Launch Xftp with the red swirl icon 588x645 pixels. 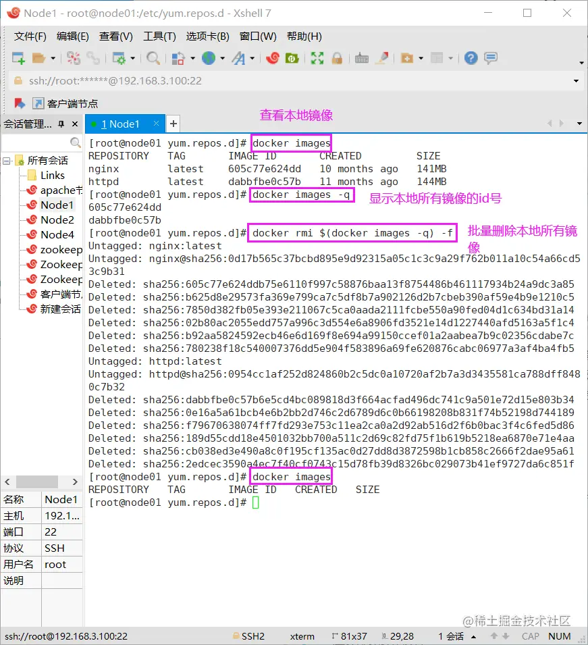coord(273,58)
